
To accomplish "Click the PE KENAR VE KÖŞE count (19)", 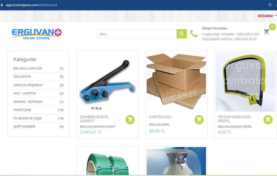I will pos(61,118).
